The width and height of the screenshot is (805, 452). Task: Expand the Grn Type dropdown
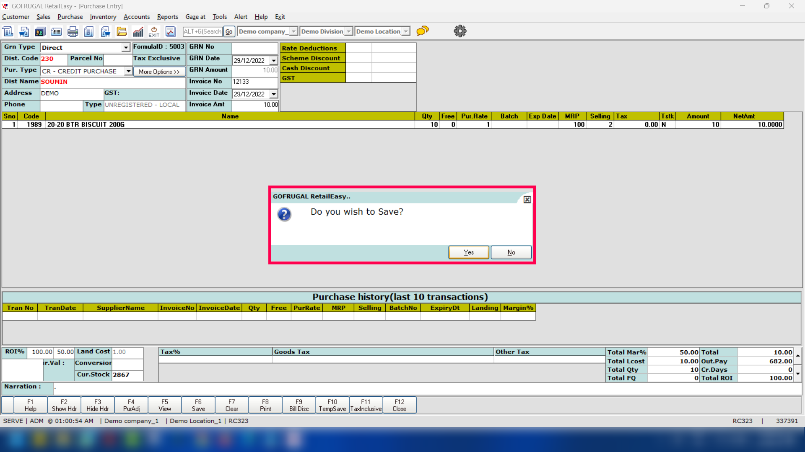tap(125, 48)
